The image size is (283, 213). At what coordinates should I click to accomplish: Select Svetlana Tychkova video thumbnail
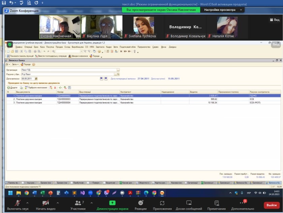pos(144,27)
